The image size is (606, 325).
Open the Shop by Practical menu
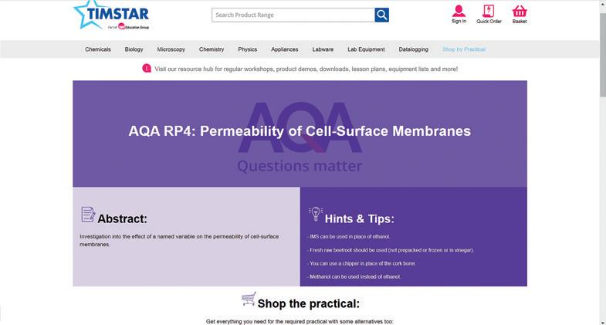(464, 49)
